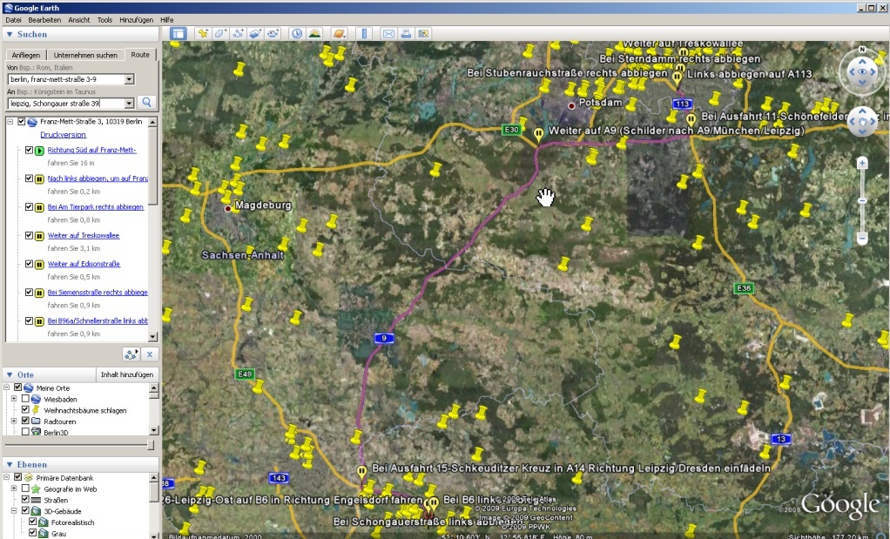
Task: Open the Druckversion link
Action: coord(63,135)
